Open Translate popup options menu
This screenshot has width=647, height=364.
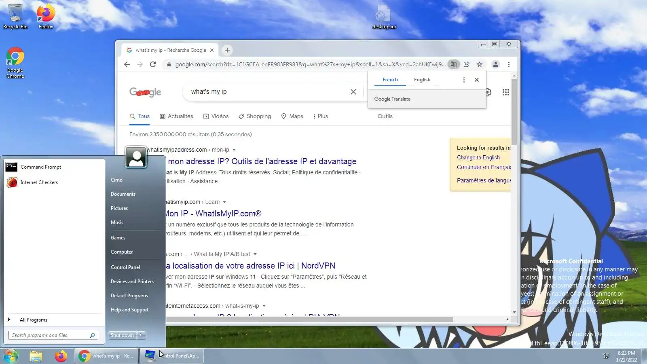click(464, 80)
